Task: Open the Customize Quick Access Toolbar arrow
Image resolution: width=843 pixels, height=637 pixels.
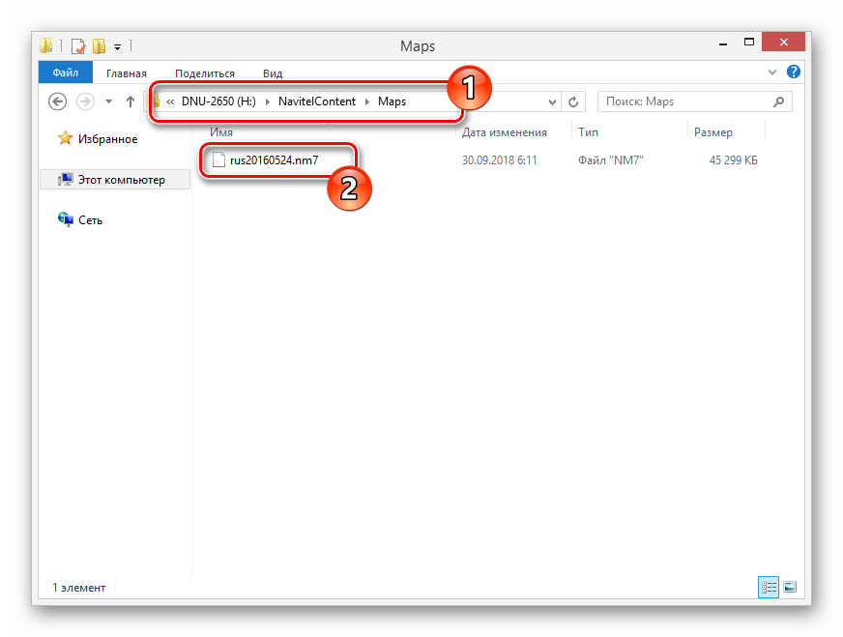Action: (x=117, y=47)
